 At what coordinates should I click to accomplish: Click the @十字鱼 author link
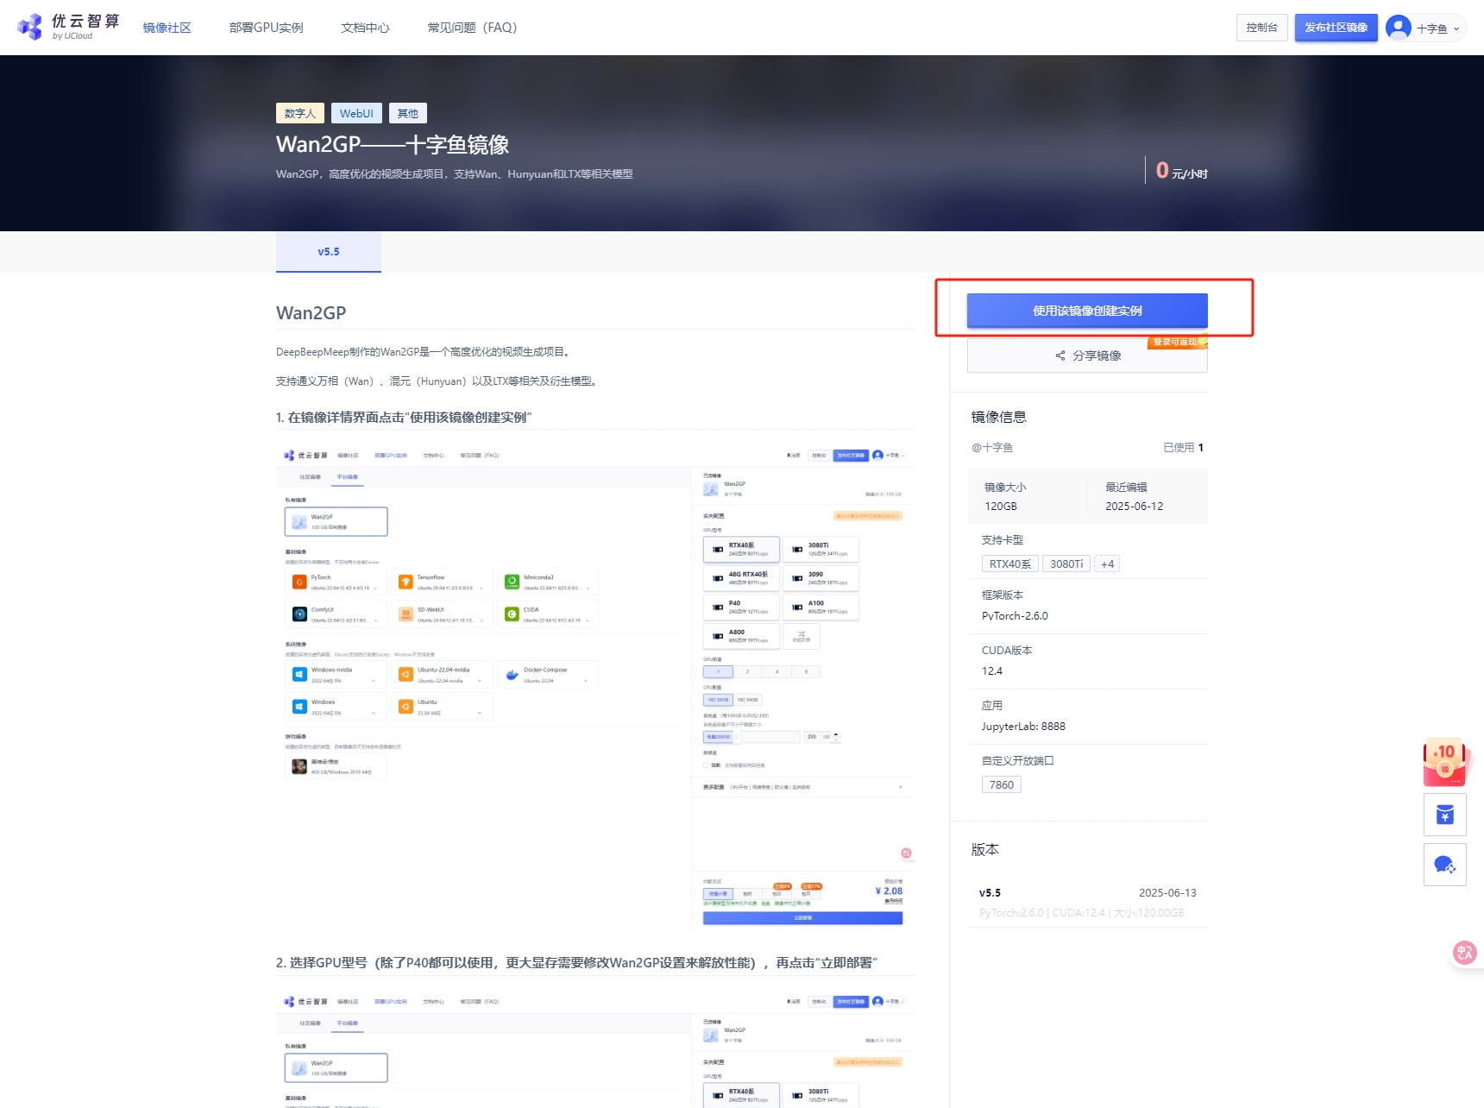[992, 447]
